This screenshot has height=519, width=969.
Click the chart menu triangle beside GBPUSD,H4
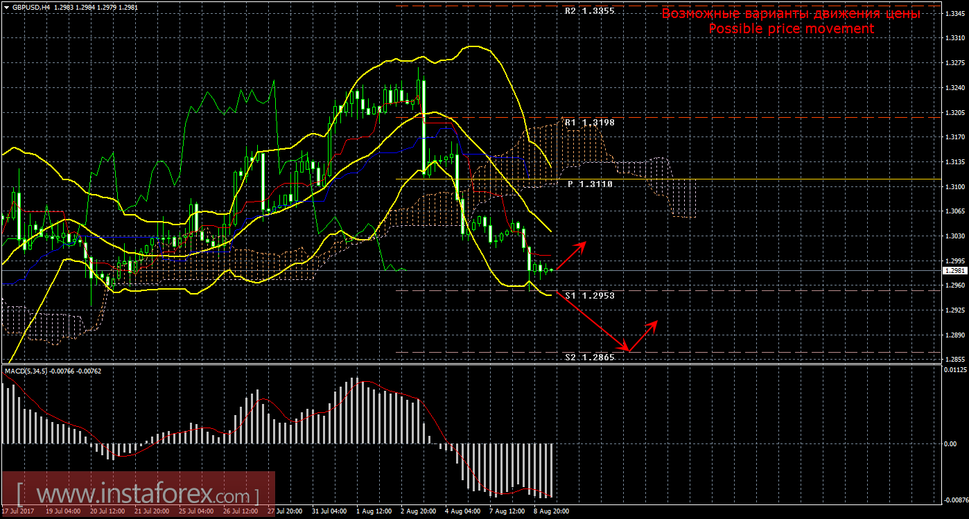[x=7, y=7]
